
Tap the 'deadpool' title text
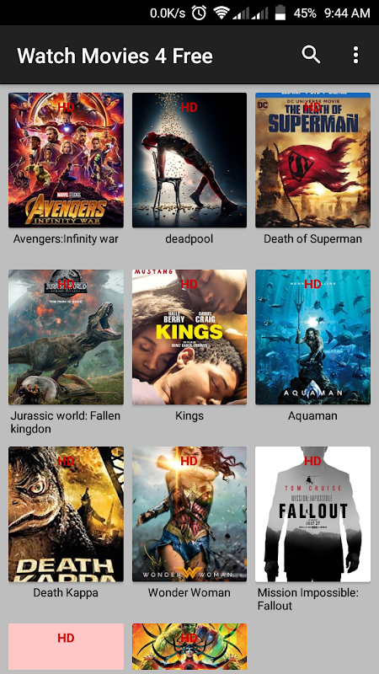[189, 239]
